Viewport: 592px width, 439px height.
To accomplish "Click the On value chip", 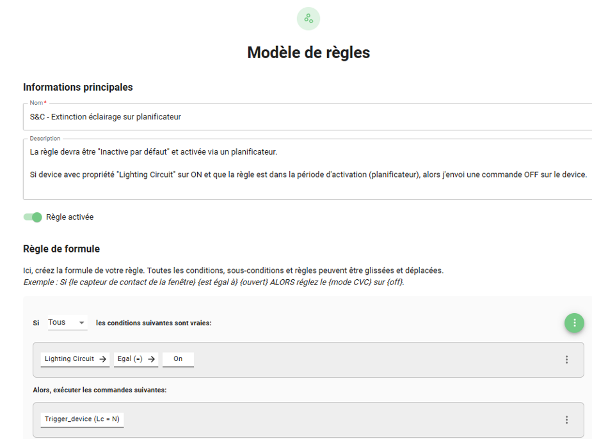I will (178, 359).
